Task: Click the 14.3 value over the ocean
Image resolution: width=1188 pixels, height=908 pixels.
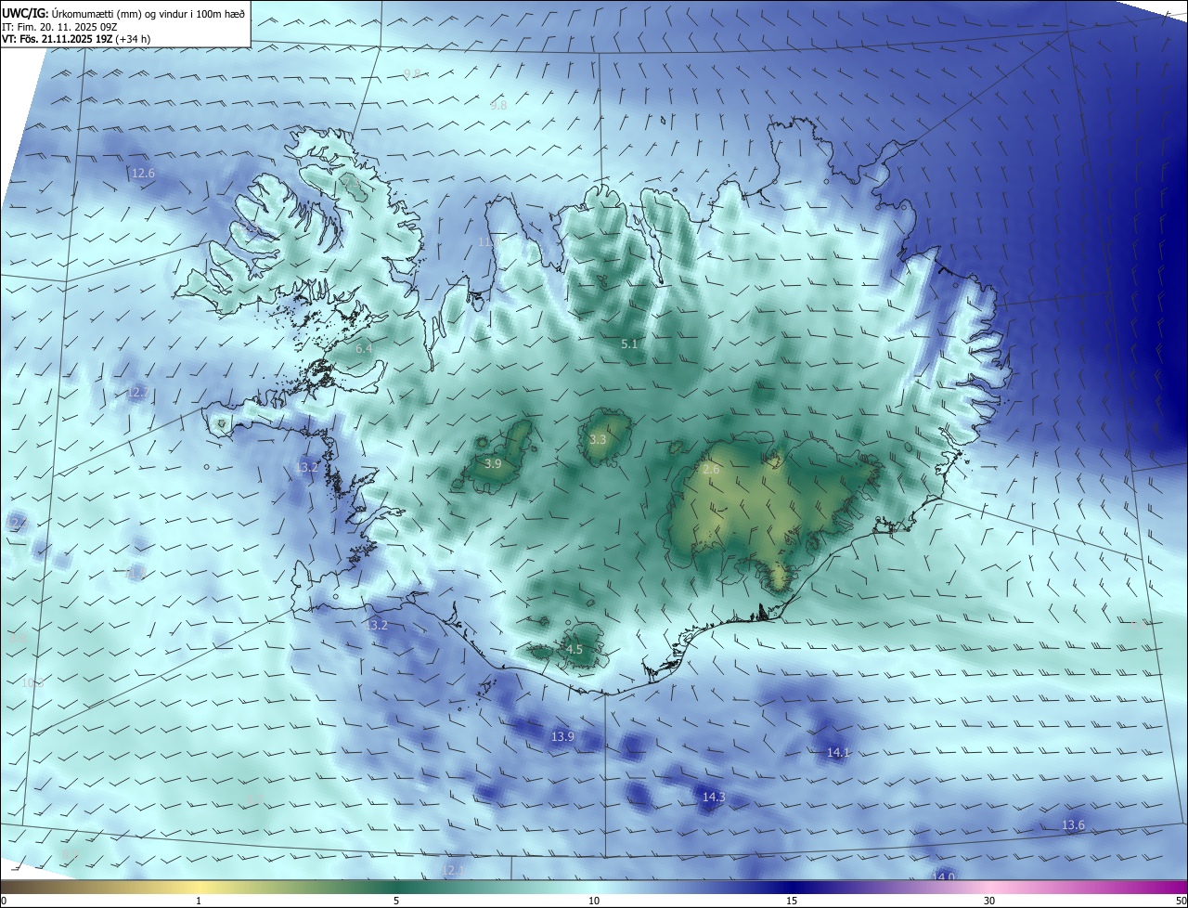Action: click(x=714, y=797)
